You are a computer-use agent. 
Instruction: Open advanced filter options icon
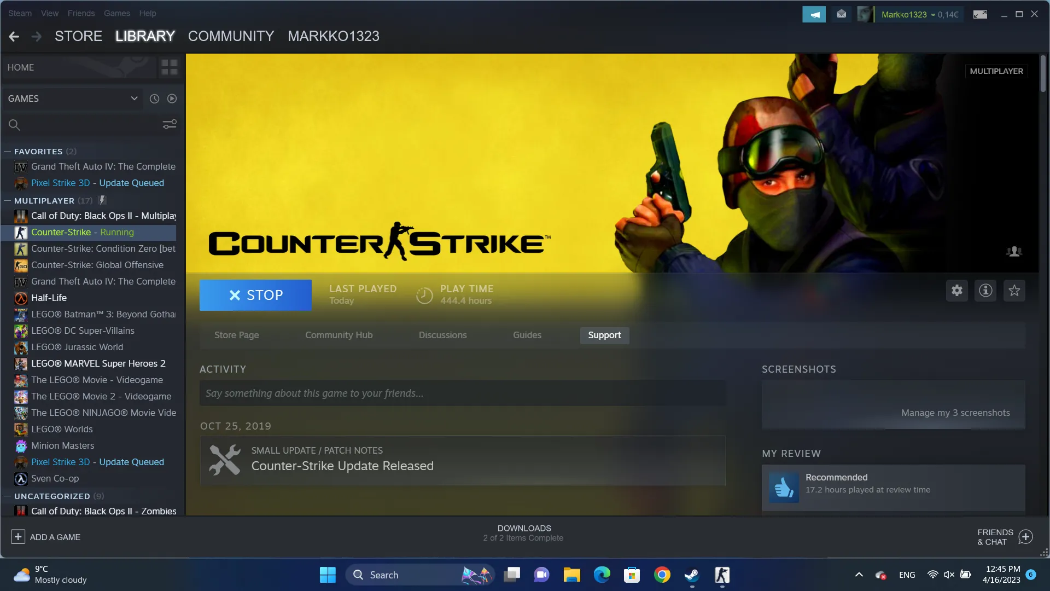(x=170, y=125)
